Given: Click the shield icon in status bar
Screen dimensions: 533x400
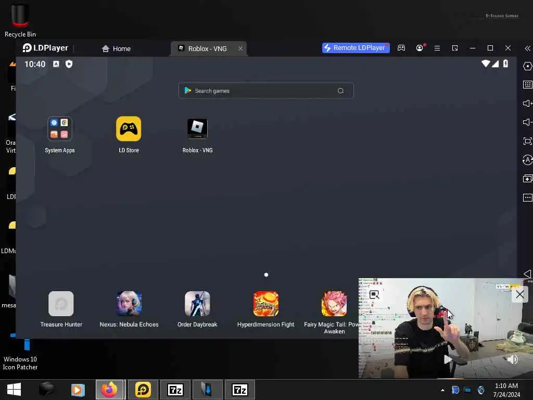Looking at the screenshot, I should [69, 64].
